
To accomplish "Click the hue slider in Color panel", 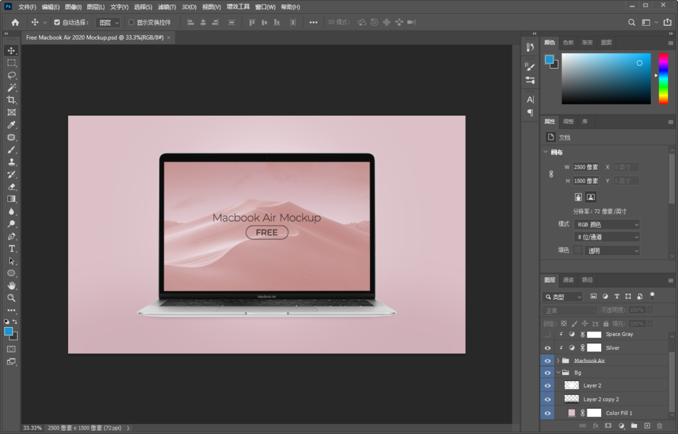I will [663, 79].
